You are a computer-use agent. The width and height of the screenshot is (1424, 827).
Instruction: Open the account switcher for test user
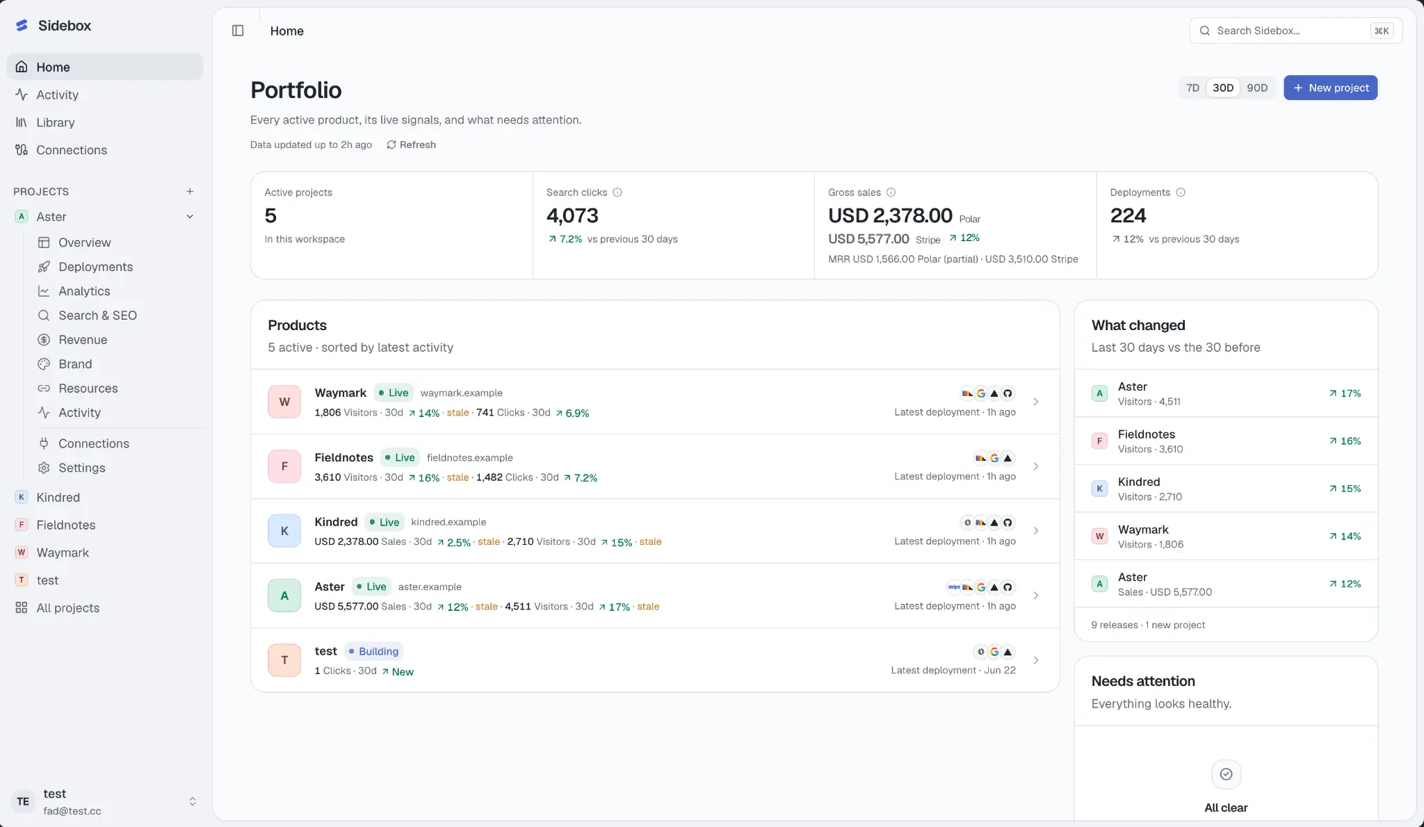tap(104, 801)
